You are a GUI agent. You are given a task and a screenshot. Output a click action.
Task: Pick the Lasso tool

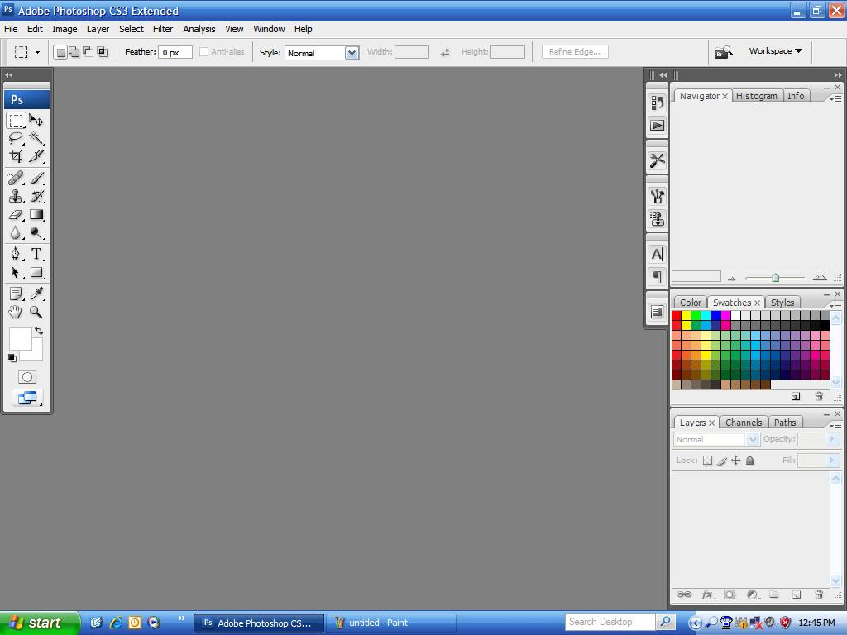16,138
